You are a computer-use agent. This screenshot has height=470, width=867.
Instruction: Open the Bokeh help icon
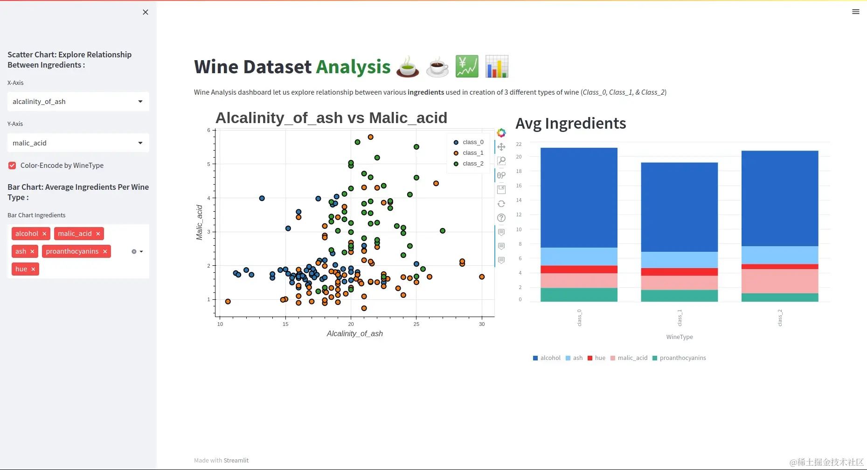pyautogui.click(x=501, y=218)
